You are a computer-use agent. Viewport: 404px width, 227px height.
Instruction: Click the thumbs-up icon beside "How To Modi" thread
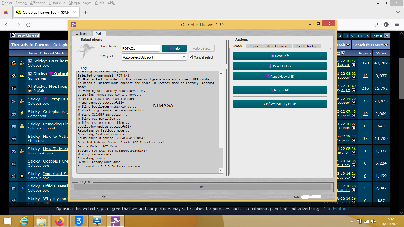click(22, 151)
